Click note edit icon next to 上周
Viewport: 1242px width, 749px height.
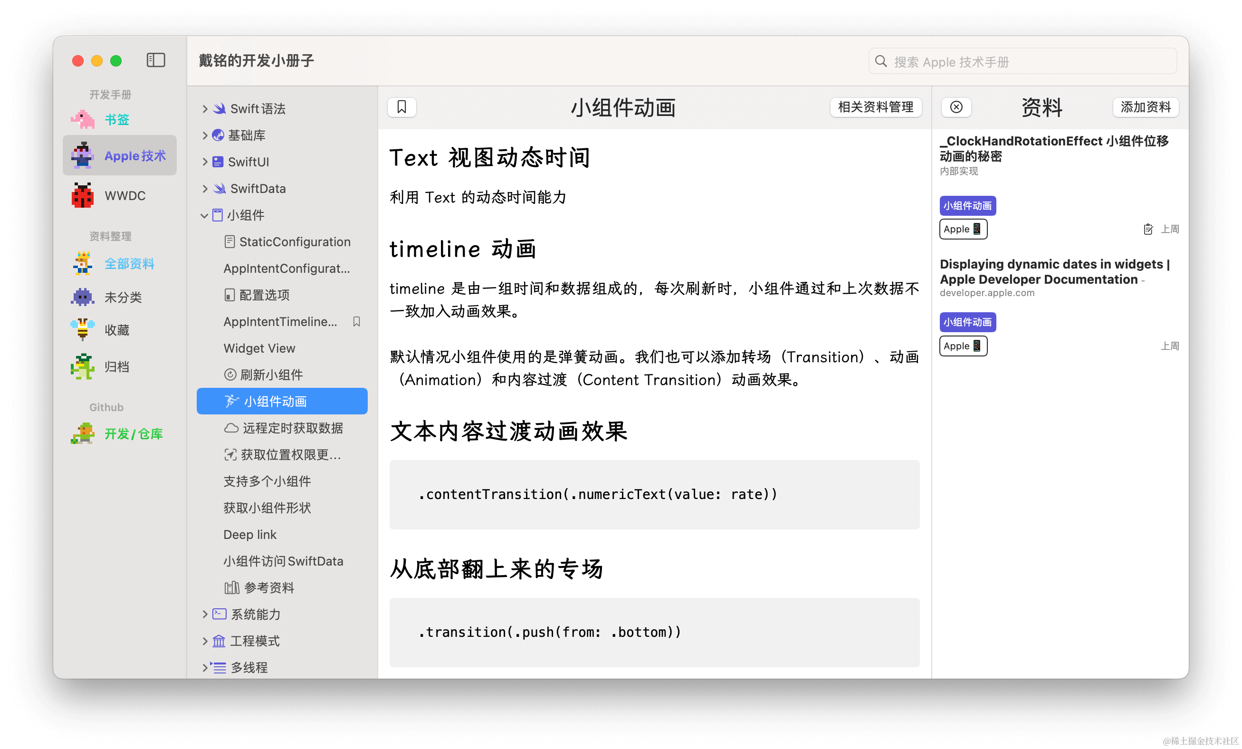[1148, 230]
